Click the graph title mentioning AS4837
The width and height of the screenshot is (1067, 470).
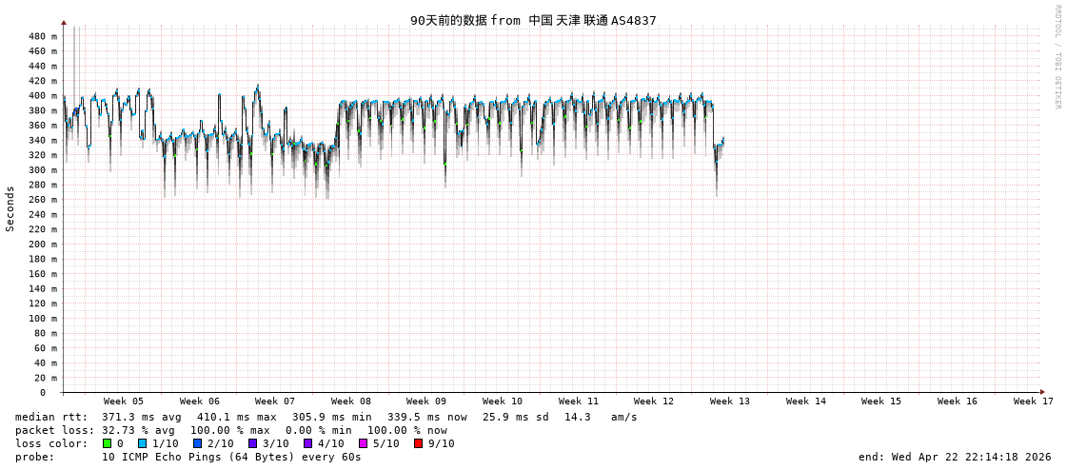533,20
